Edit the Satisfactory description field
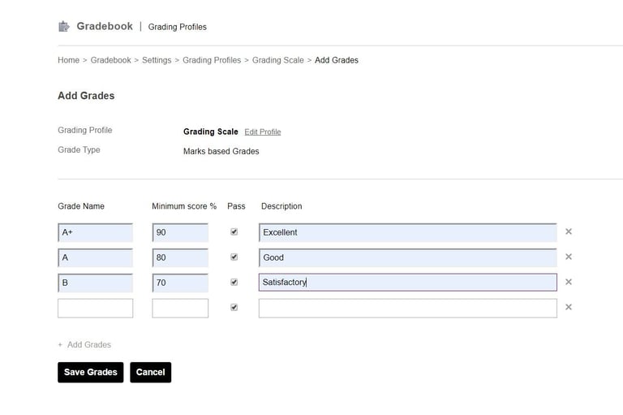This screenshot has height=415, width=623. 407,283
